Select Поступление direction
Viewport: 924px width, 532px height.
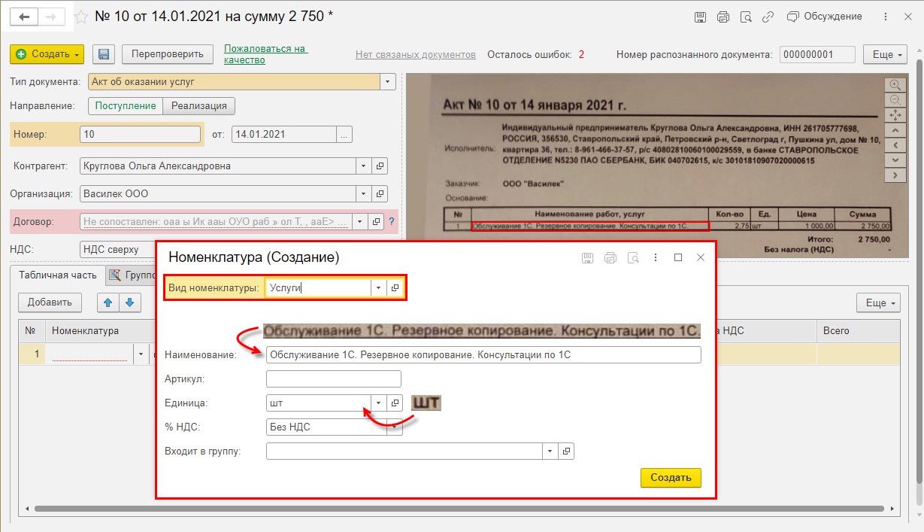point(126,106)
